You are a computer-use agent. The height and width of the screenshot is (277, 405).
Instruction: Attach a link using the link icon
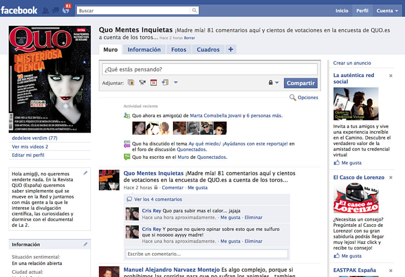(x=165, y=83)
